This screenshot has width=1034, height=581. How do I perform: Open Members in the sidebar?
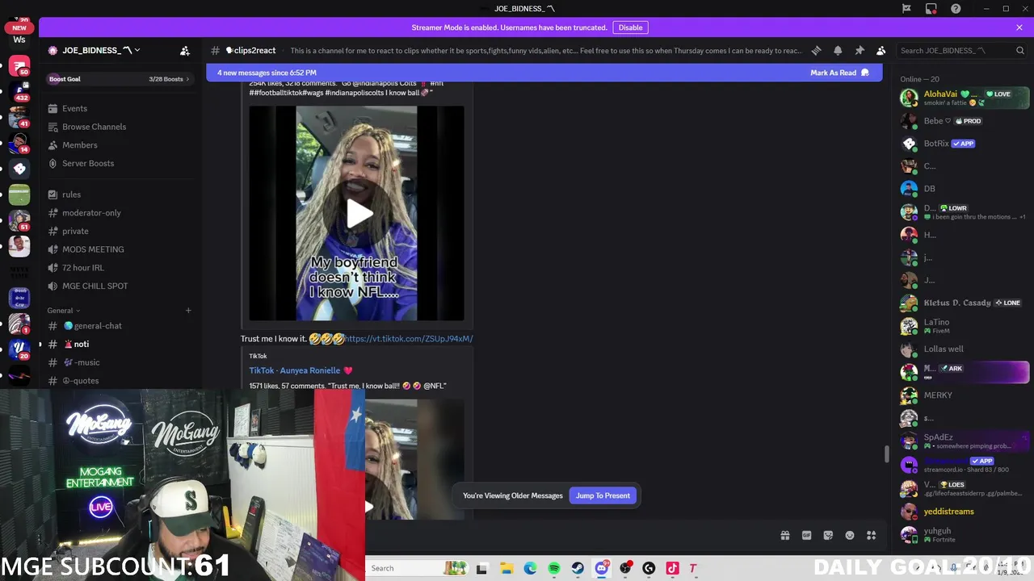tap(119, 145)
